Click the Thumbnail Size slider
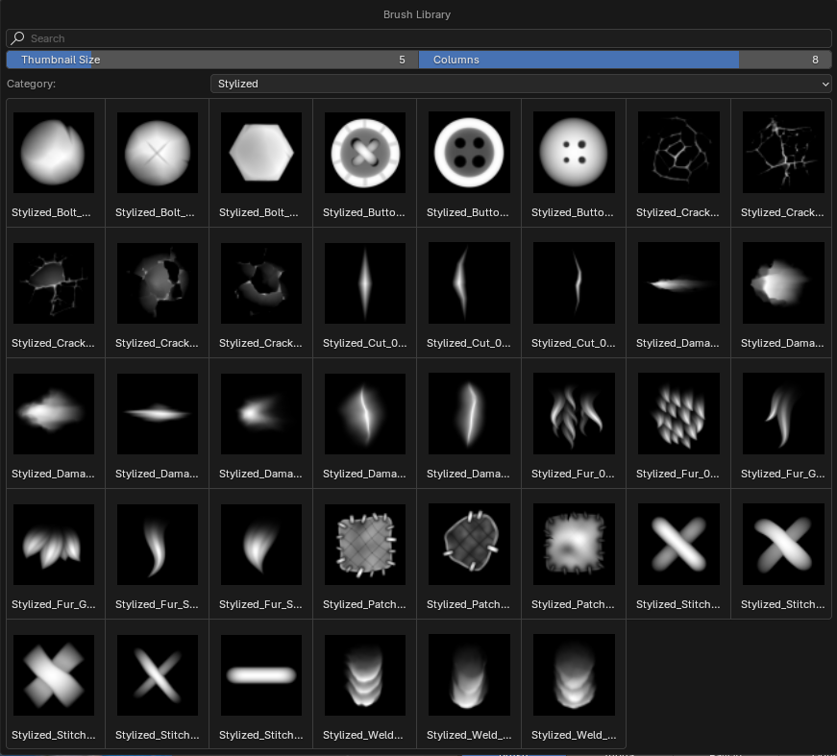Image resolution: width=837 pixels, height=756 pixels. click(211, 60)
